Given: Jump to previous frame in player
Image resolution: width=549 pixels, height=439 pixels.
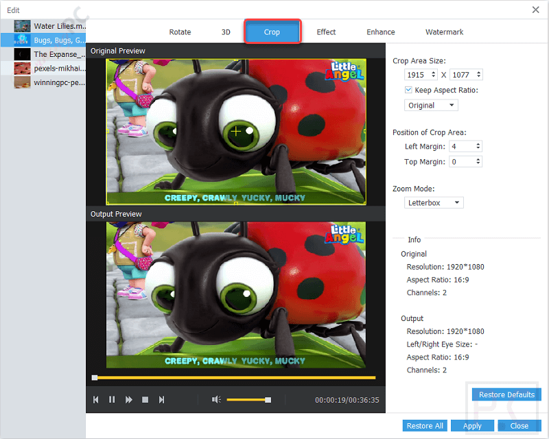Looking at the screenshot, I should [x=95, y=399].
